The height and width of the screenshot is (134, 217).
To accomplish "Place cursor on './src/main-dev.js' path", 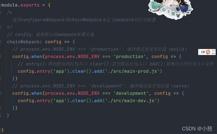I will pos(131,101).
